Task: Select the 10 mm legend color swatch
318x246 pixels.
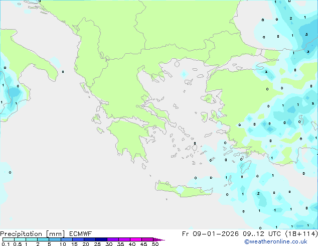Action: point(66,239)
